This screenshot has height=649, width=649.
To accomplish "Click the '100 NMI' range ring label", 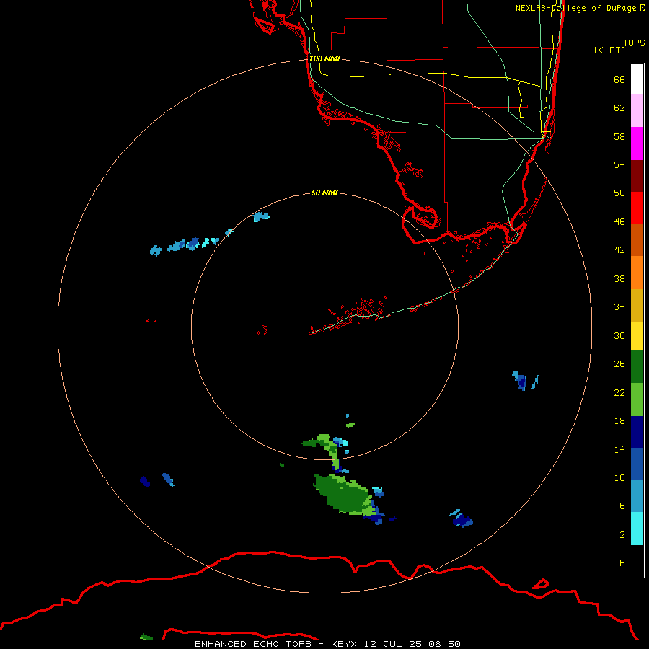I will [324, 58].
